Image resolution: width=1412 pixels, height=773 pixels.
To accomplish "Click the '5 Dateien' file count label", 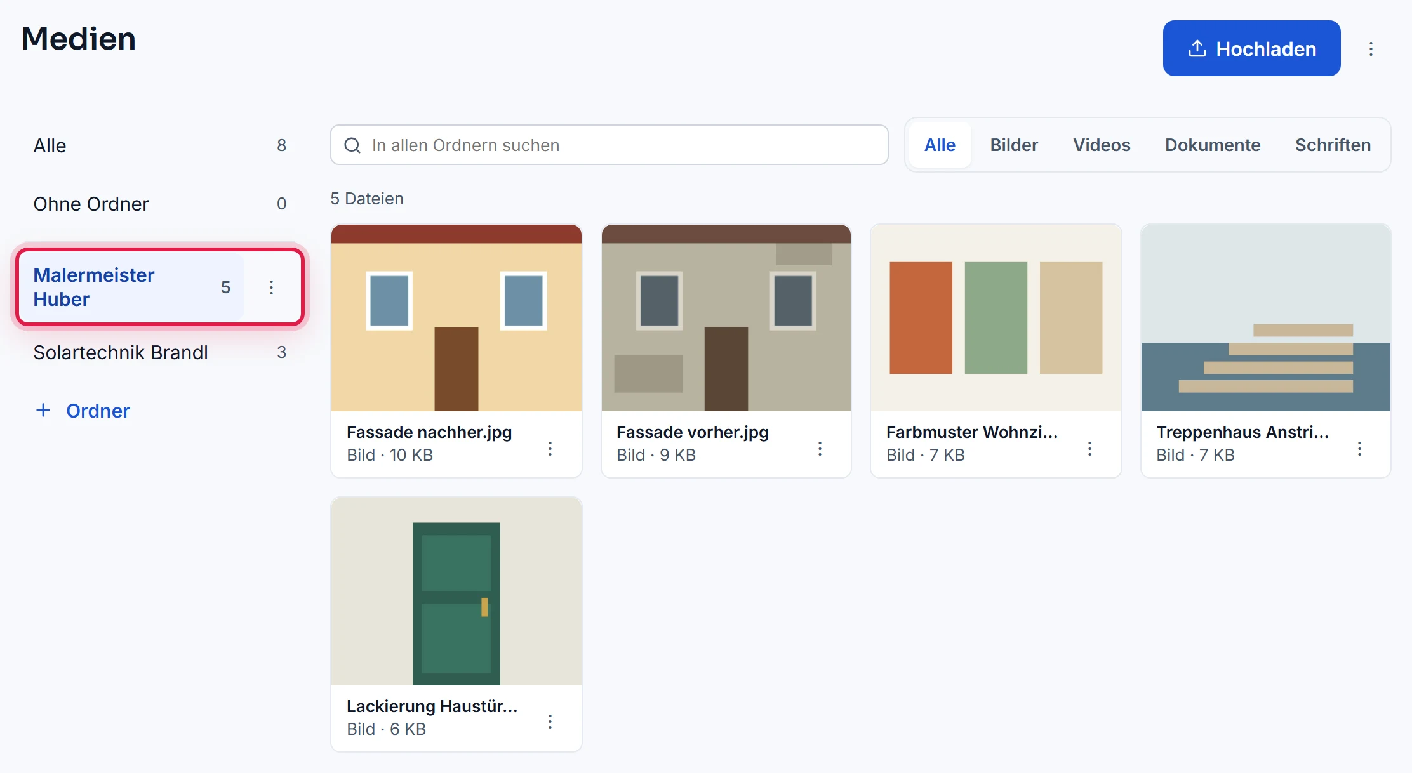I will point(367,199).
